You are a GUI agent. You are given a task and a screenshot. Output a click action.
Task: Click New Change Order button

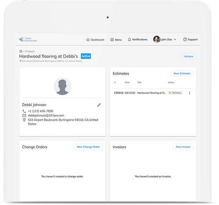pos(88,147)
